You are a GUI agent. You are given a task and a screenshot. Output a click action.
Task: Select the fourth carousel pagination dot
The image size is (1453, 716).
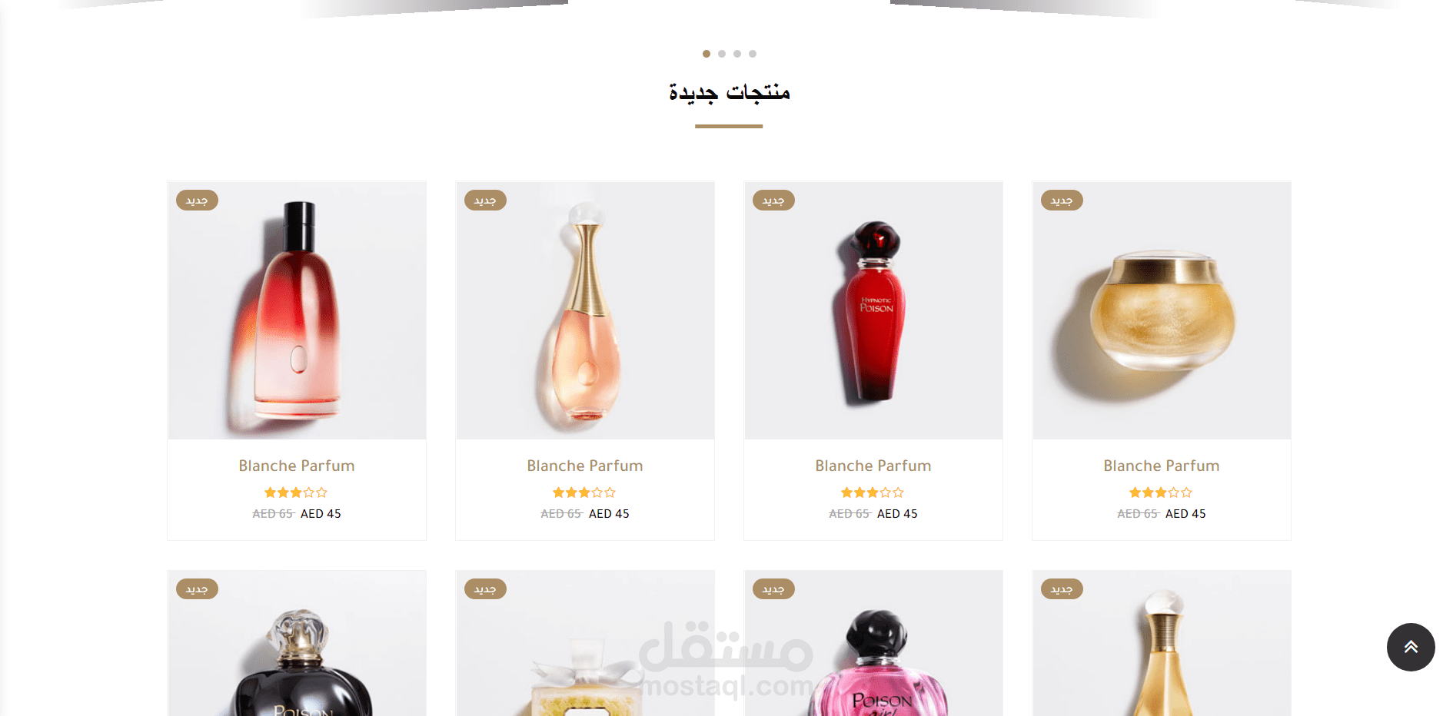[x=753, y=54]
